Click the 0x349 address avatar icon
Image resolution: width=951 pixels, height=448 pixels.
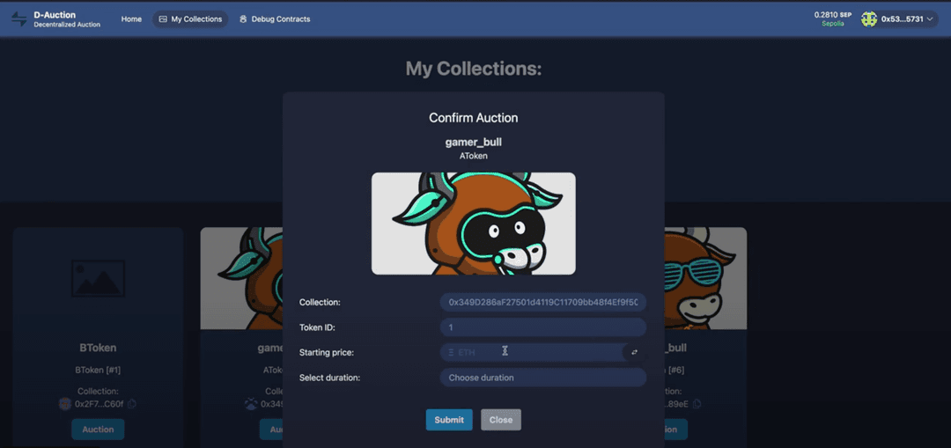point(251,404)
